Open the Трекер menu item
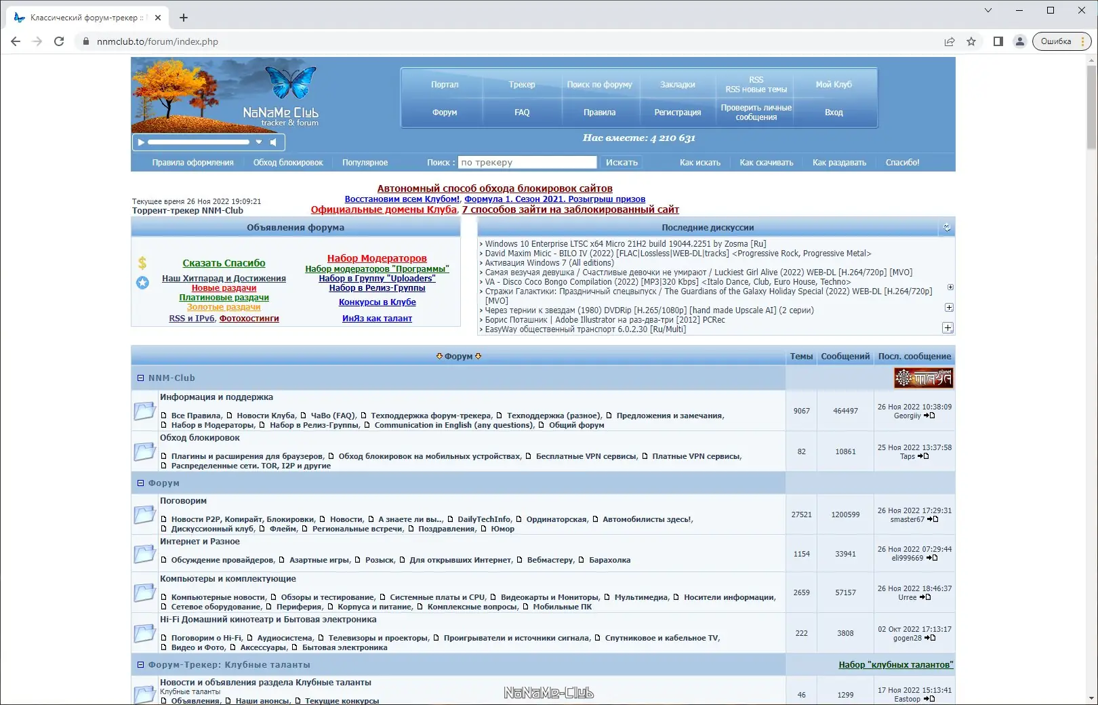 (x=522, y=85)
